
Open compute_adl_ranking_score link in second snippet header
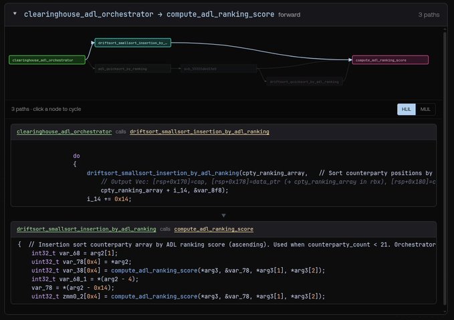(214, 229)
